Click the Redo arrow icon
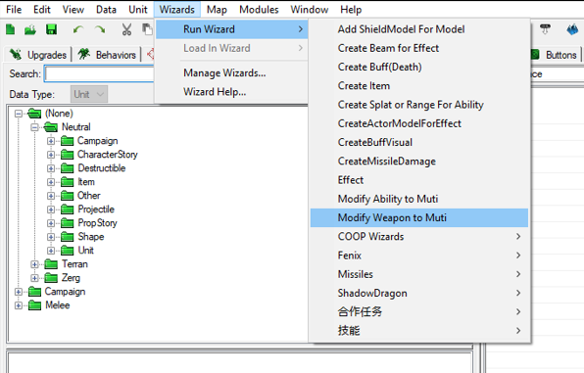584x373 pixels. (100, 29)
